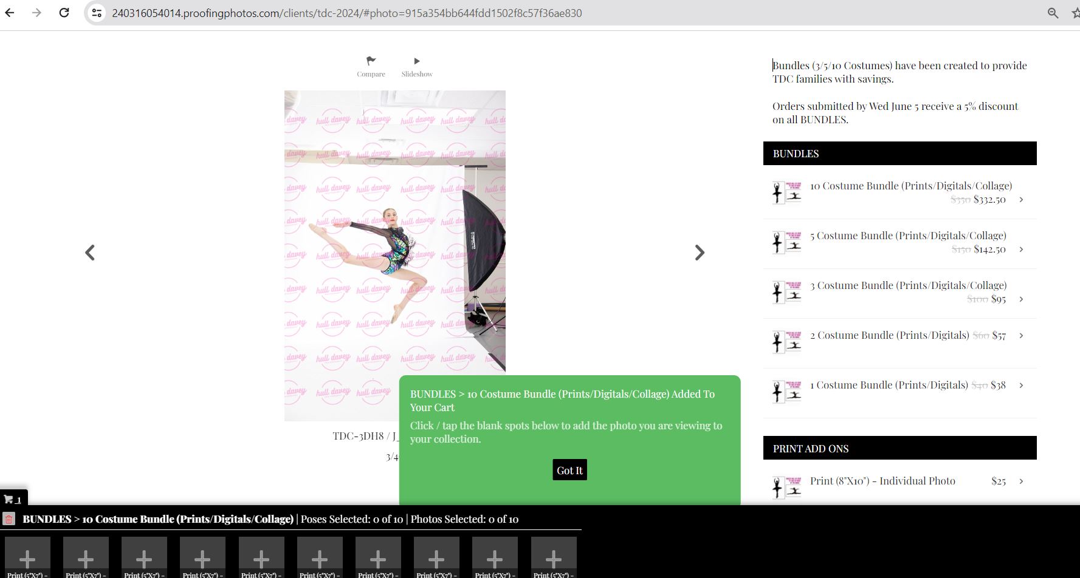Expand 2 Costume Bundle chevron
Image resolution: width=1080 pixels, height=578 pixels.
coord(1021,336)
